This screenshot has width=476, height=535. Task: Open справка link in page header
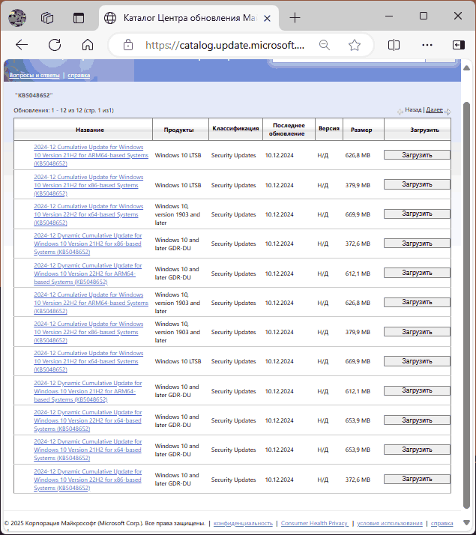coord(79,75)
